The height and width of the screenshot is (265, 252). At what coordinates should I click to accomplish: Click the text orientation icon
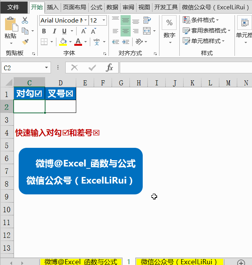click(139, 42)
